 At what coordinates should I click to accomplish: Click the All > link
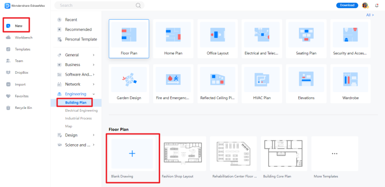[x=370, y=15]
